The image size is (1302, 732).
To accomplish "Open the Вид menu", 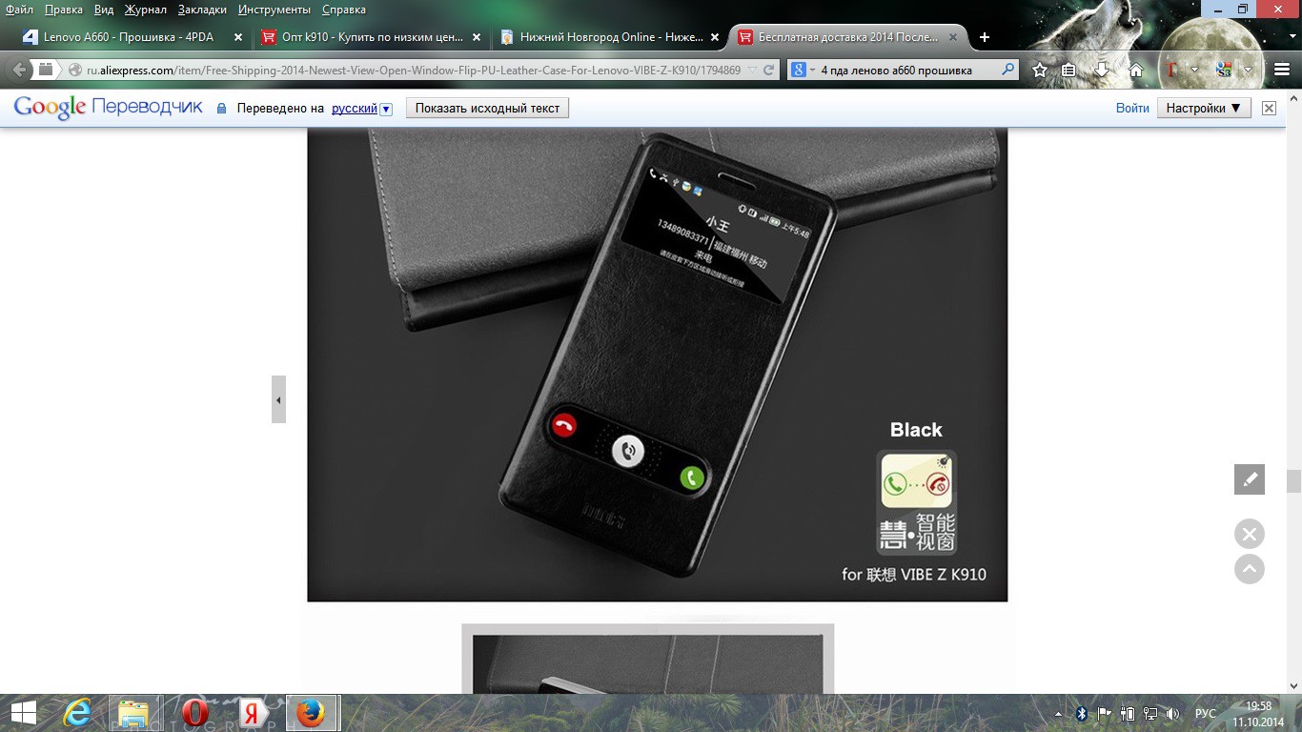I will pos(104,10).
